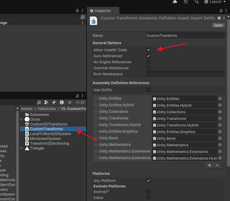Image resolution: width=230 pixels, height=201 pixels.
Task: Open the version history clock icon
Action: coord(186,2)
